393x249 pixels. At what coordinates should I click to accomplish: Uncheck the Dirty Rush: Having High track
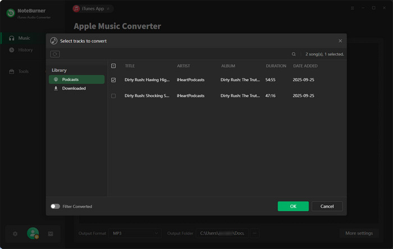click(113, 80)
